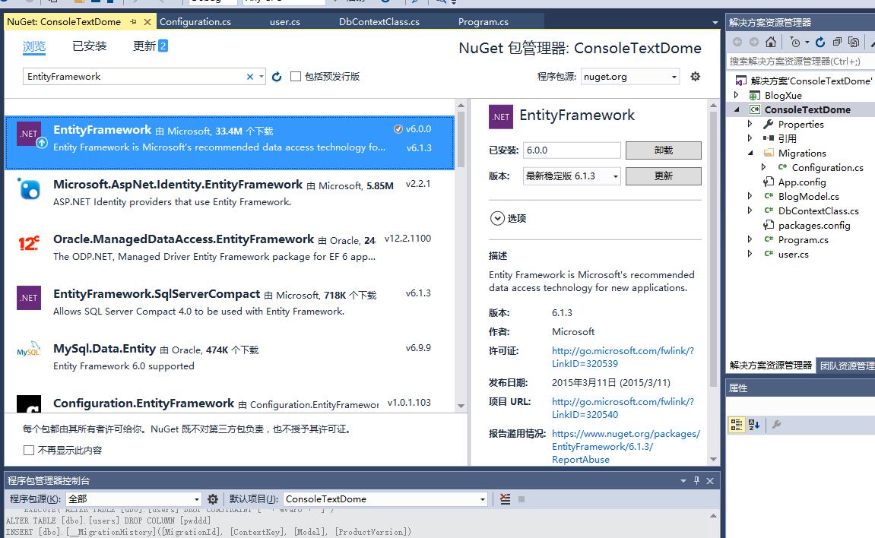Open the console package source dropdown
Screen dimensions: 875x538
(x=196, y=499)
